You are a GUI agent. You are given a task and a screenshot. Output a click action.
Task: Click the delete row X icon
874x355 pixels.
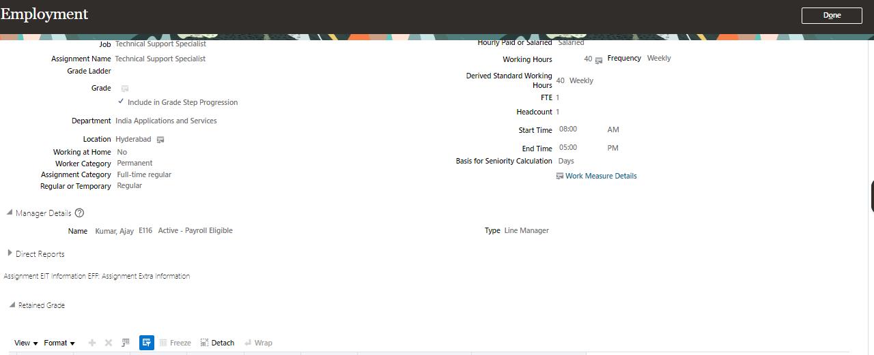108,343
